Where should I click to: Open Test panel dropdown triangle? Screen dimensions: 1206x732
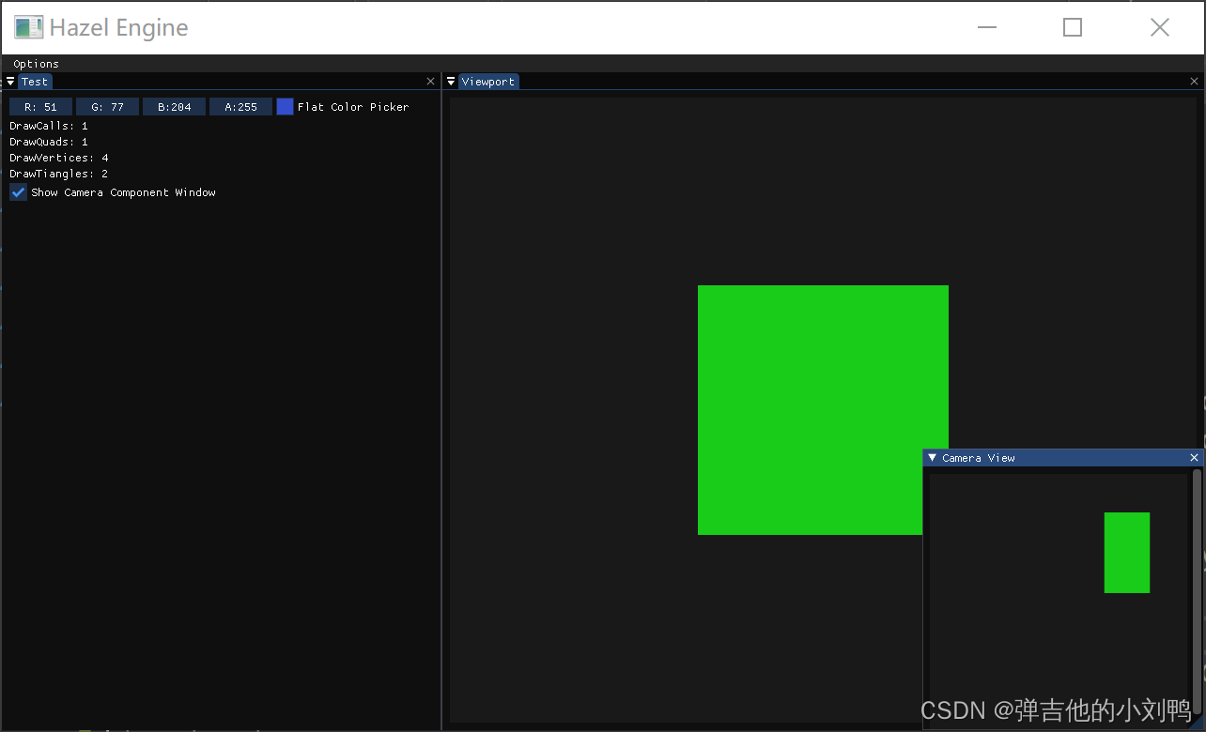pos(10,82)
